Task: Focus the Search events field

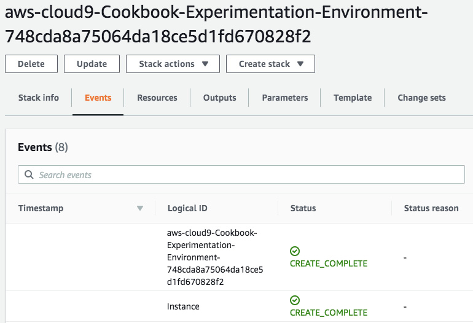Action: 241,174
